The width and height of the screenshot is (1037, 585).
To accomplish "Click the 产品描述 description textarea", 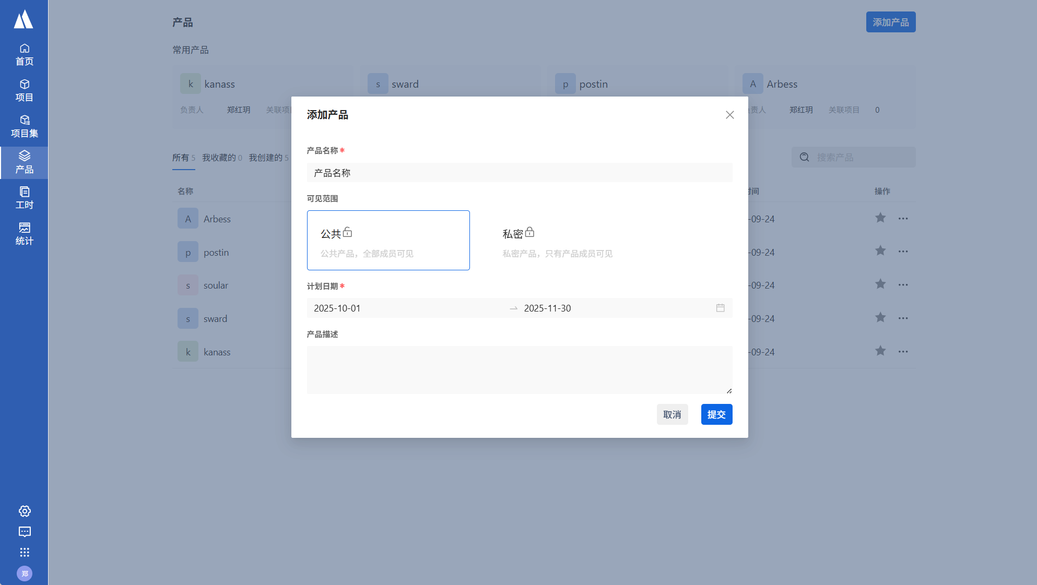I will (519, 370).
